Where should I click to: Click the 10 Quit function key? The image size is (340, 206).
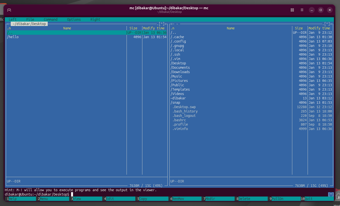pyautogui.click(x=317, y=199)
